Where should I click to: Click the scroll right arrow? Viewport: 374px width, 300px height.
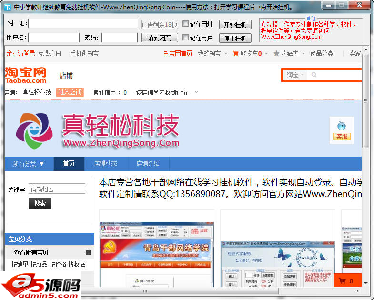[x=357, y=291]
